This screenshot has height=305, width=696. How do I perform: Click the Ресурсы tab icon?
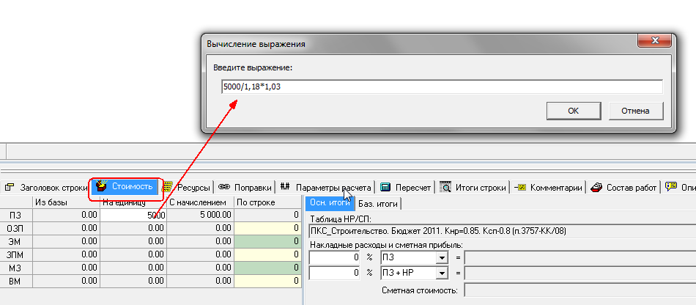click(167, 188)
